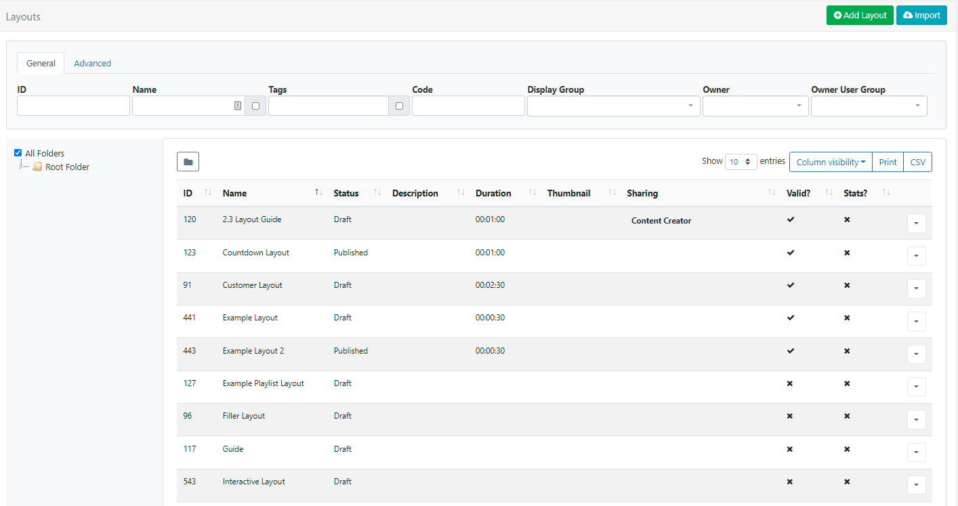
Task: Click the Add Layout button
Action: 859,16
